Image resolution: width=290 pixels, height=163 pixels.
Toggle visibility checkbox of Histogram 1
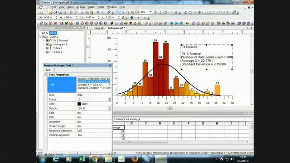point(47,44)
